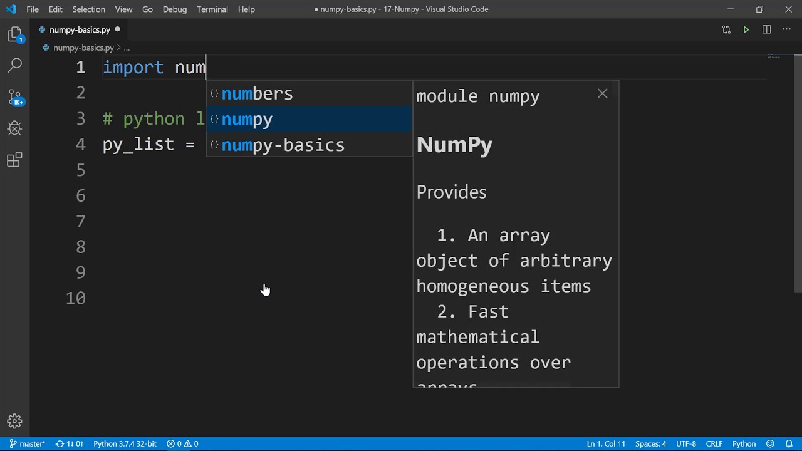Open the Terminal menu
This screenshot has width=802, height=451.
pos(212,9)
